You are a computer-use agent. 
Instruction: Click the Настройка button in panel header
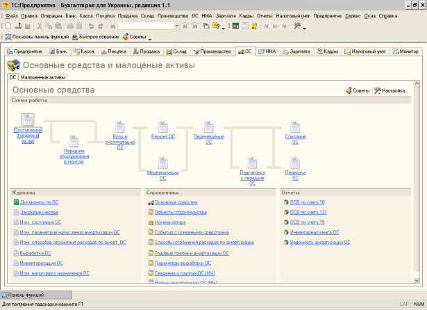(392, 90)
